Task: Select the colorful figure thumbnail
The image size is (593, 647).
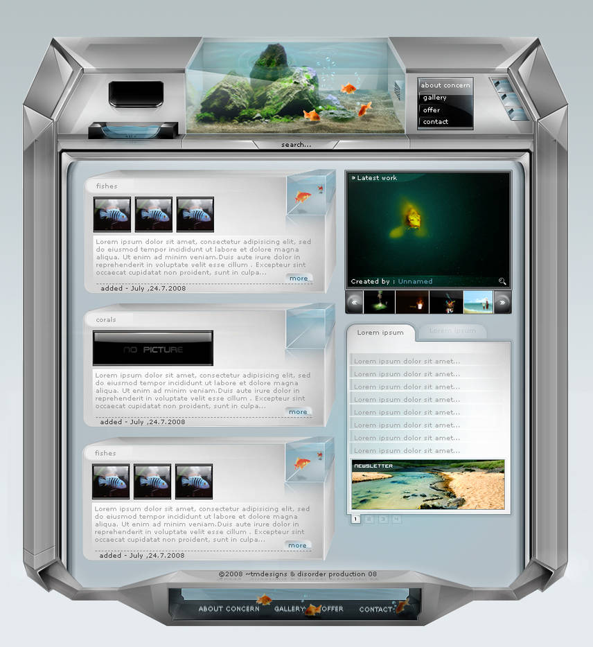Action: (x=446, y=302)
